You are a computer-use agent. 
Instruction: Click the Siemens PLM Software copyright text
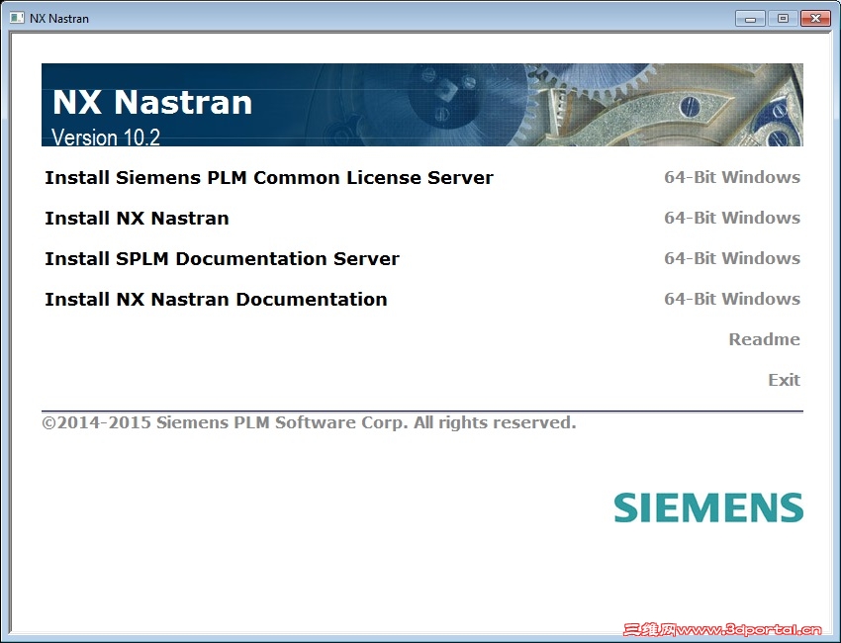click(x=309, y=422)
